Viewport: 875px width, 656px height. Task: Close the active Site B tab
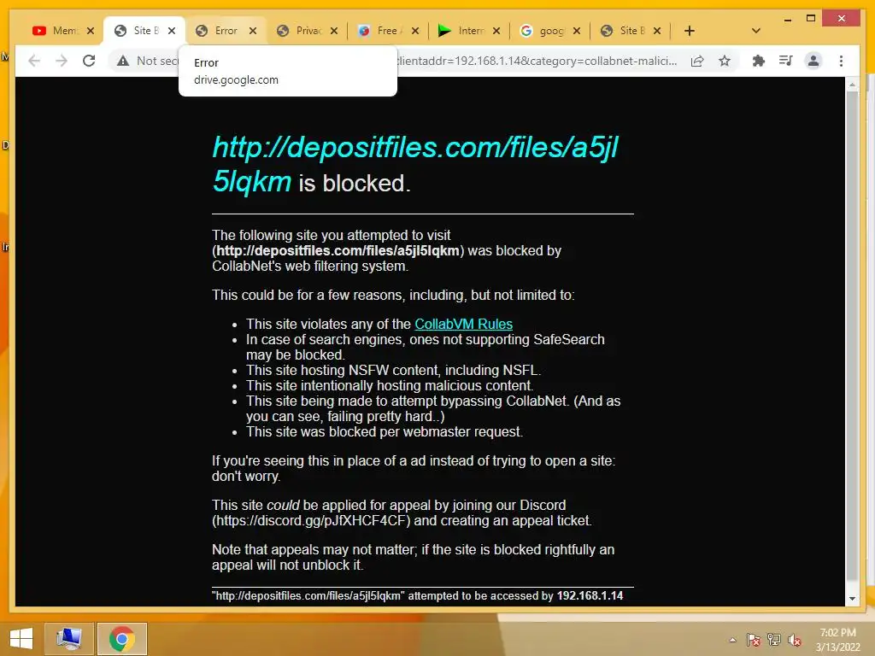tap(172, 31)
